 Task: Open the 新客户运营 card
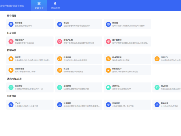78,41
